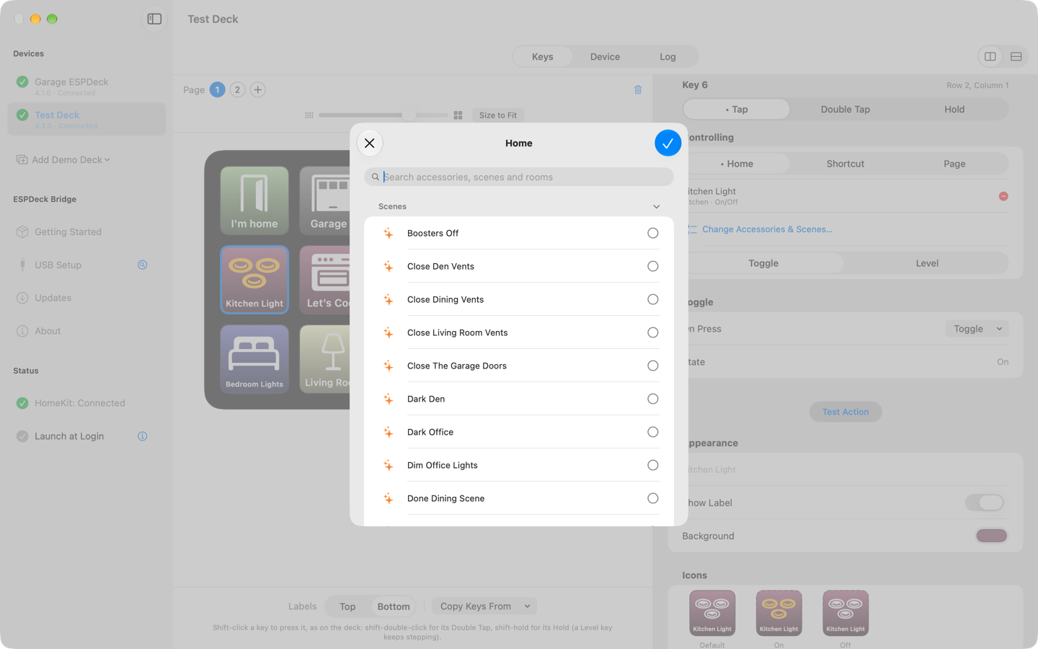Delete page using the trash icon
Viewport: 1038px width, 649px height.
pos(638,89)
